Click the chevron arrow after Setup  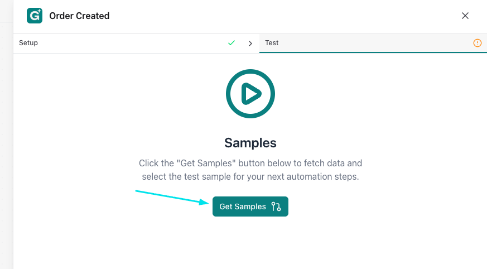(x=250, y=43)
